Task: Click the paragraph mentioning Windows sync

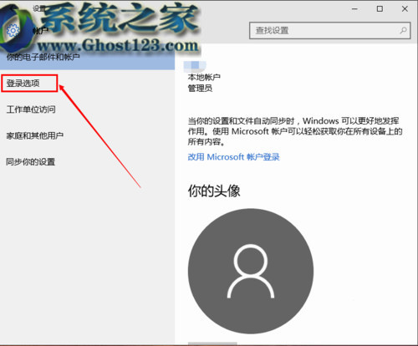Action: (295, 131)
